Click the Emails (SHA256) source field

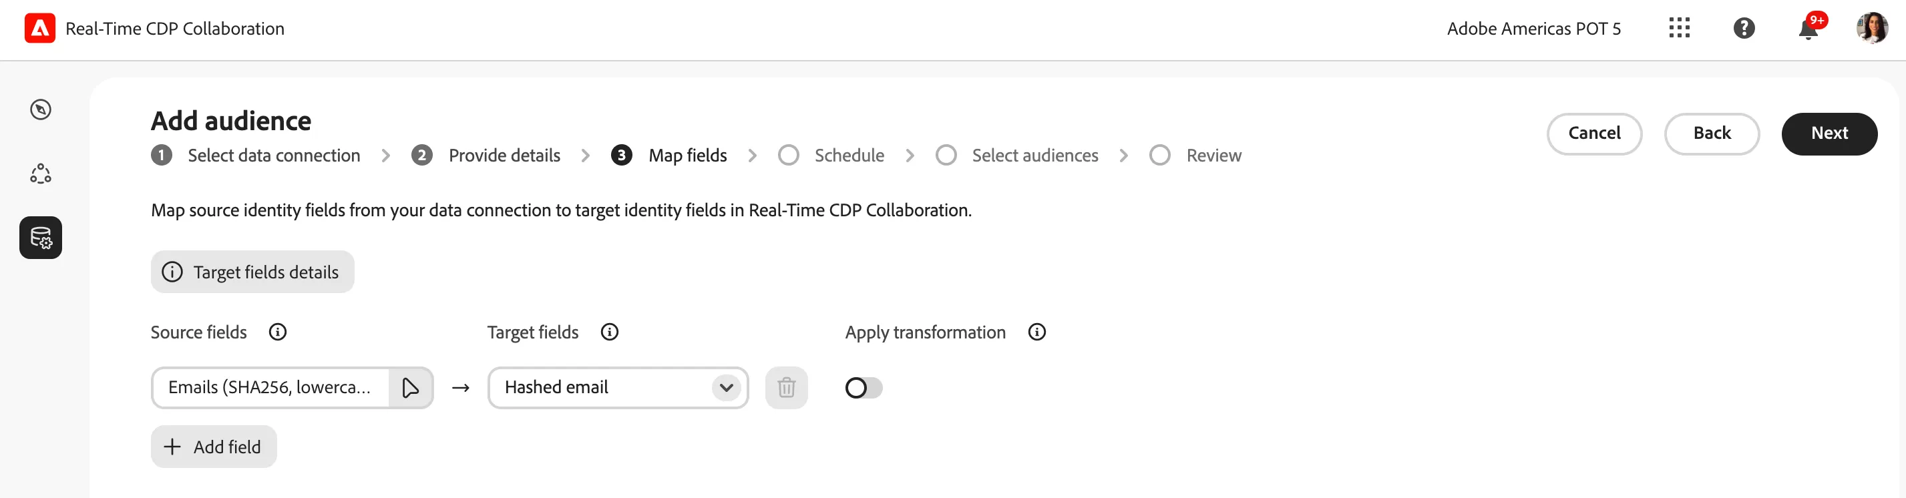tap(270, 388)
